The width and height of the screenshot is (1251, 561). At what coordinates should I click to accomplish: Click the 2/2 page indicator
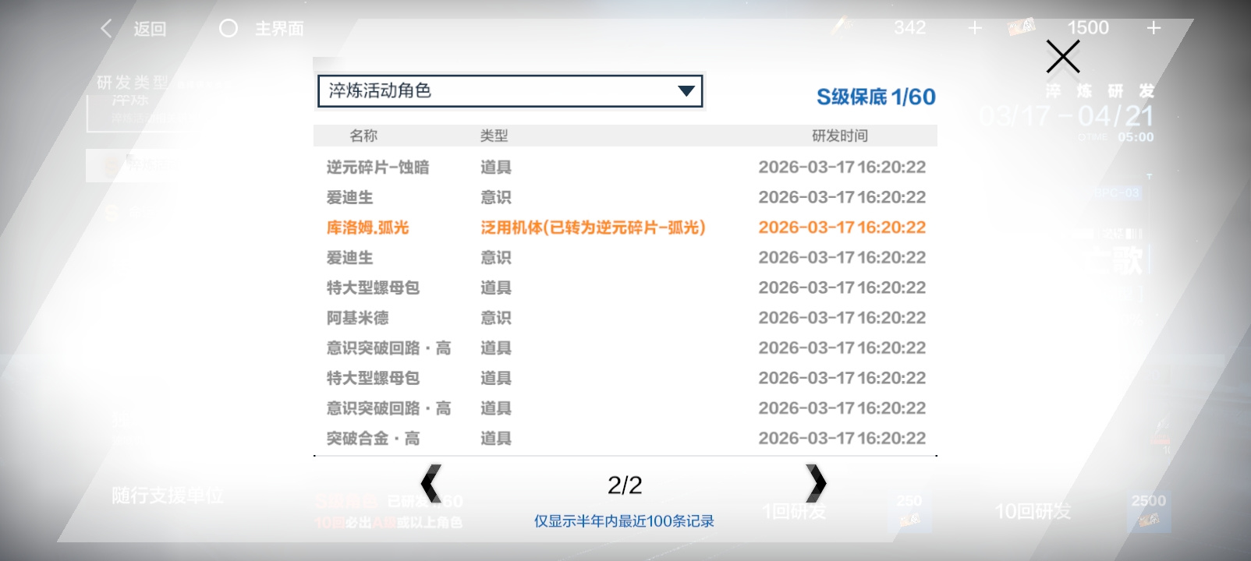(x=625, y=485)
